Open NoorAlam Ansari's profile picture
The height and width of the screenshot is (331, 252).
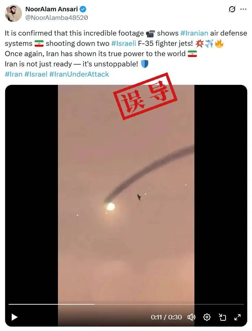point(13,13)
